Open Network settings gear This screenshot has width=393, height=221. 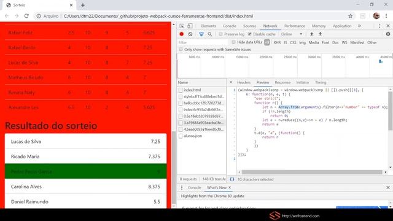388,34
